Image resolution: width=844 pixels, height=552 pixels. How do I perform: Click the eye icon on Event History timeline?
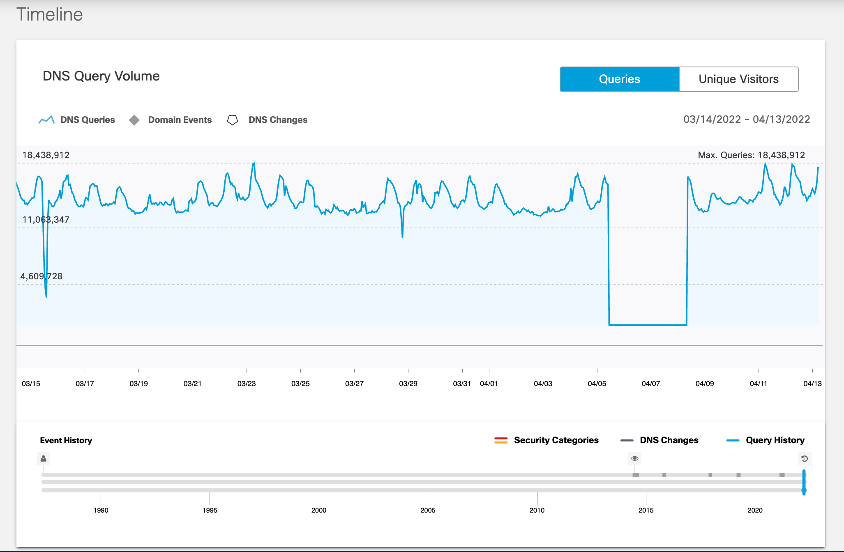(x=634, y=458)
